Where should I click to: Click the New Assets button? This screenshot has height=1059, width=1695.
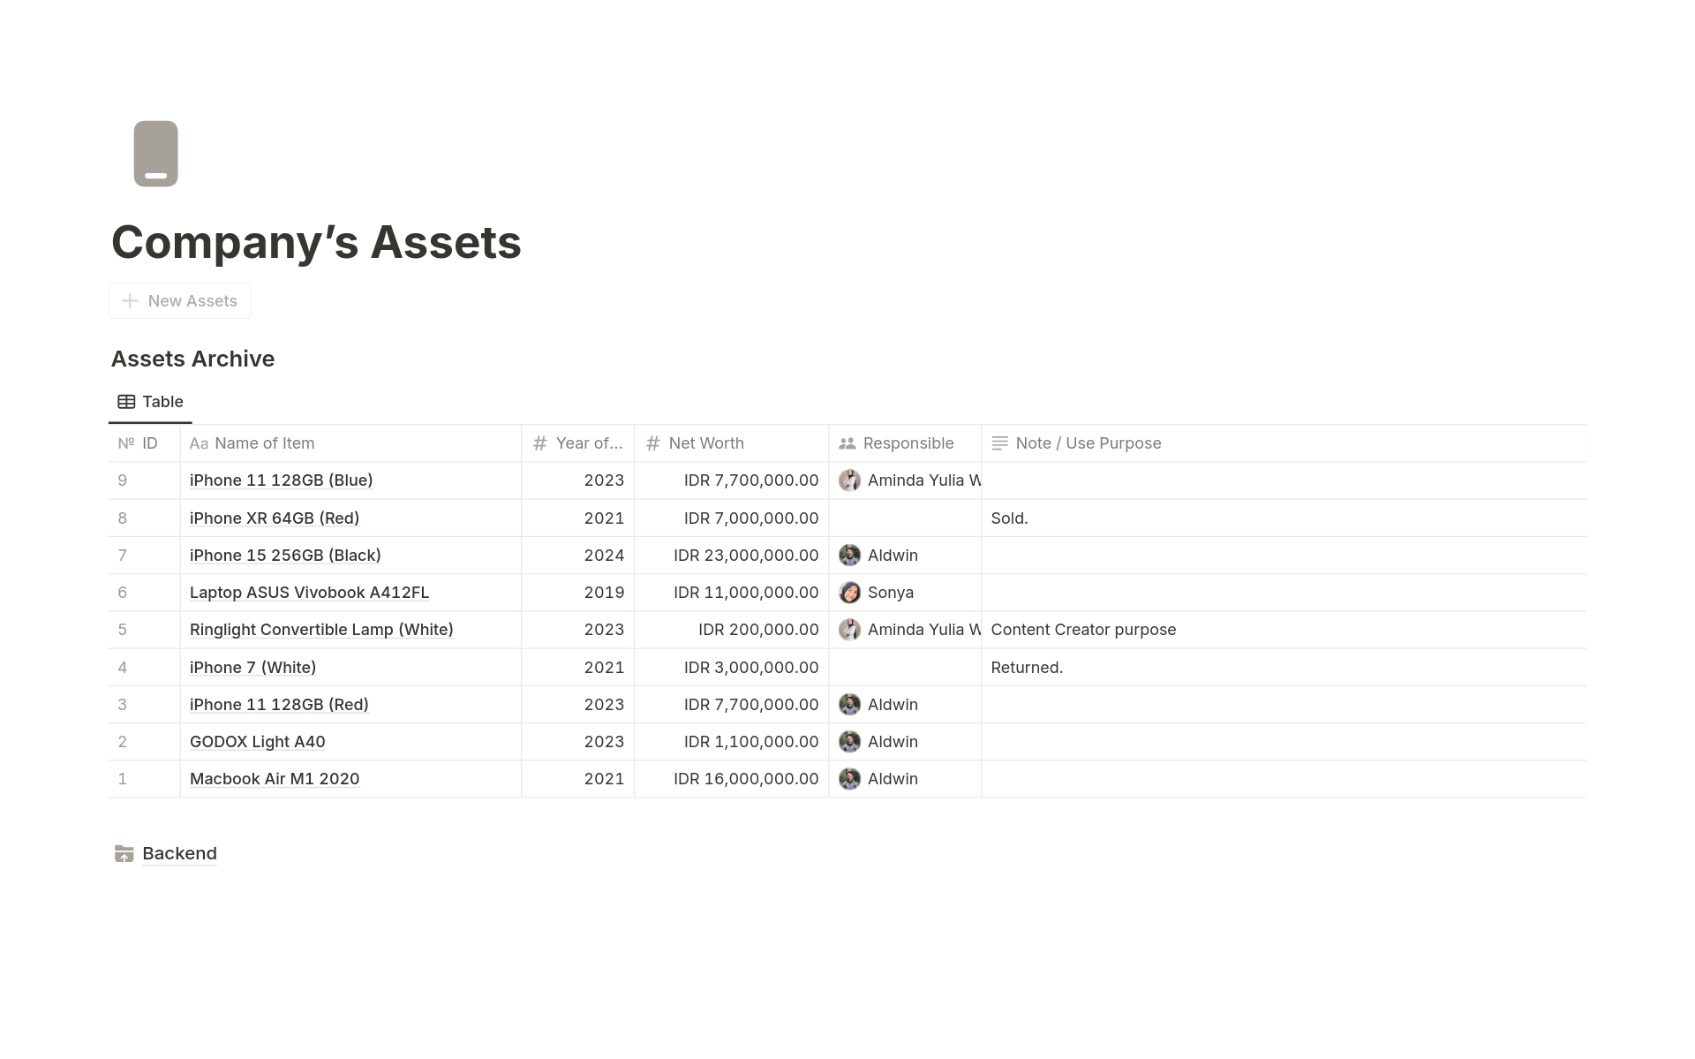(180, 301)
